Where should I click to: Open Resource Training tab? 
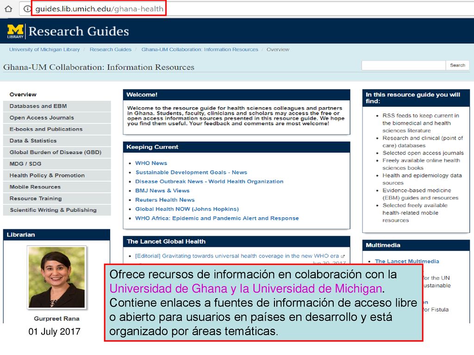(x=57, y=199)
